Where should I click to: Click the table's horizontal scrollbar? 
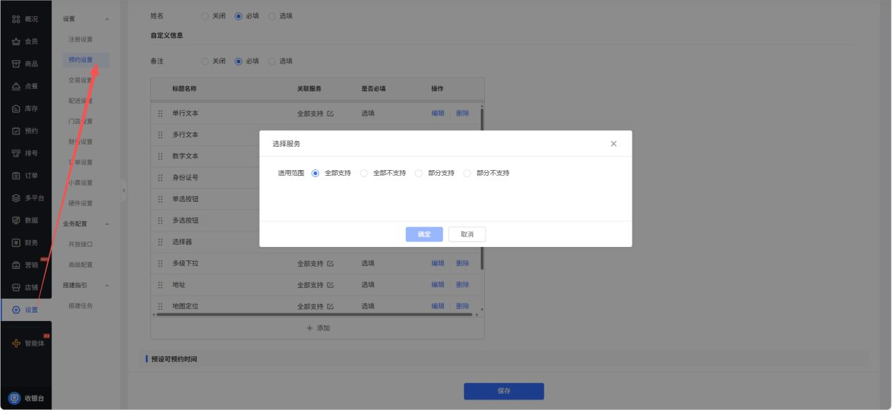pos(313,315)
